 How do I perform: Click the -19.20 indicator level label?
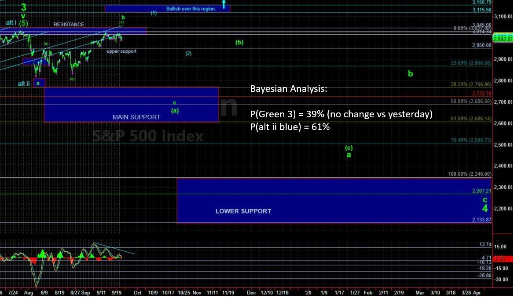(485, 268)
